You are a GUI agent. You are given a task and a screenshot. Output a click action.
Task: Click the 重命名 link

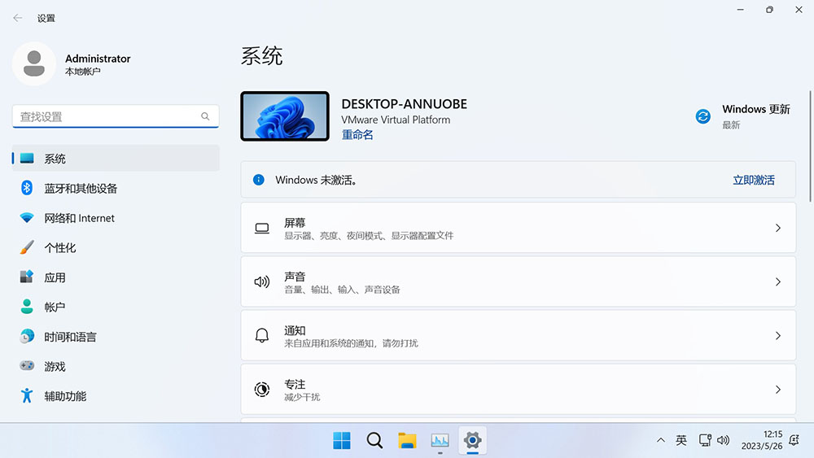[357, 135]
